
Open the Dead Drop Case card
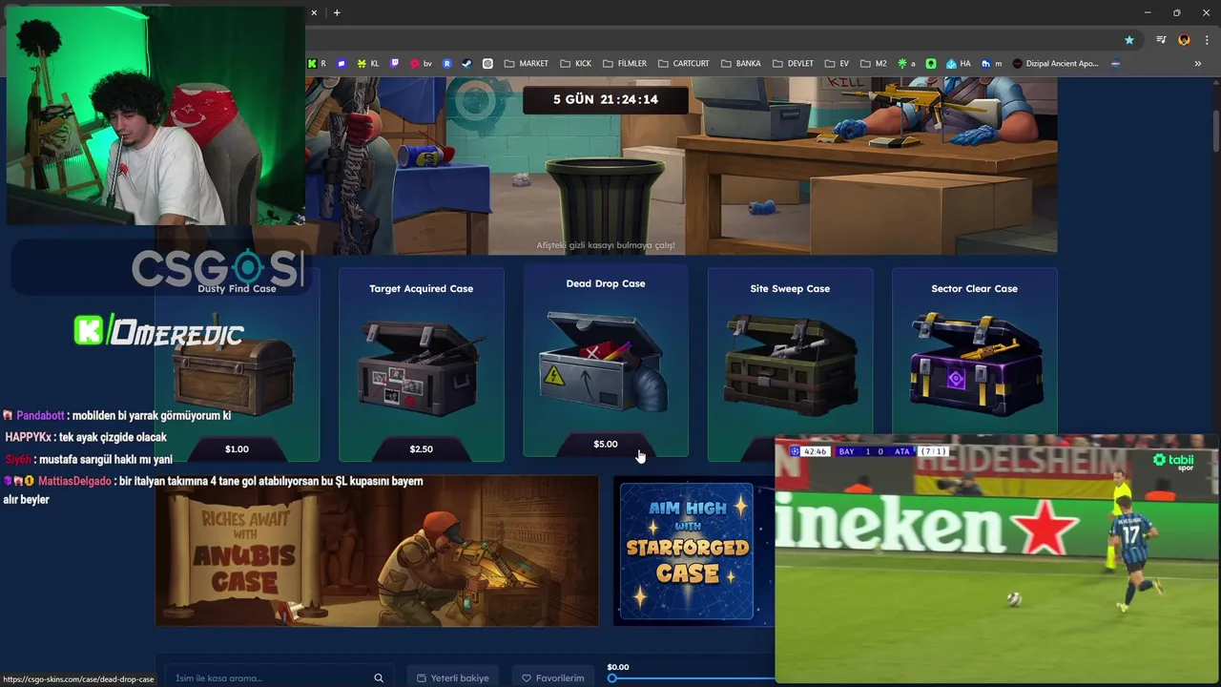coord(606,360)
